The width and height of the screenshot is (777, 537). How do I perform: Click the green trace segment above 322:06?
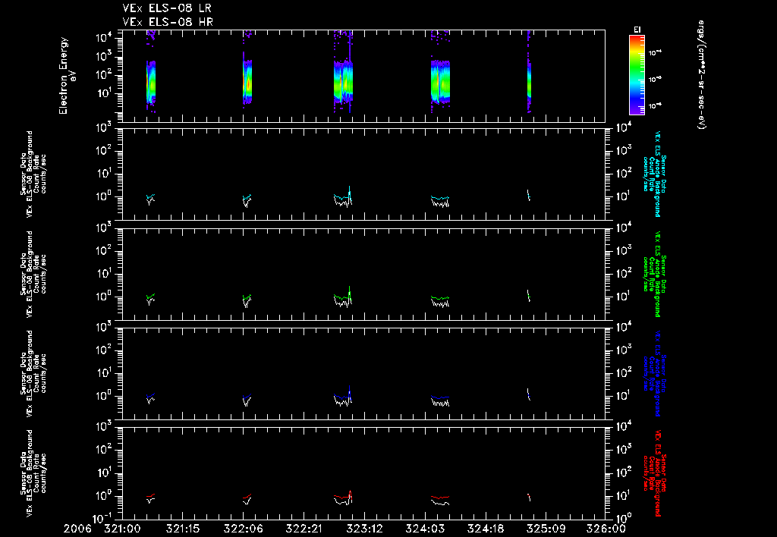pos(247,297)
